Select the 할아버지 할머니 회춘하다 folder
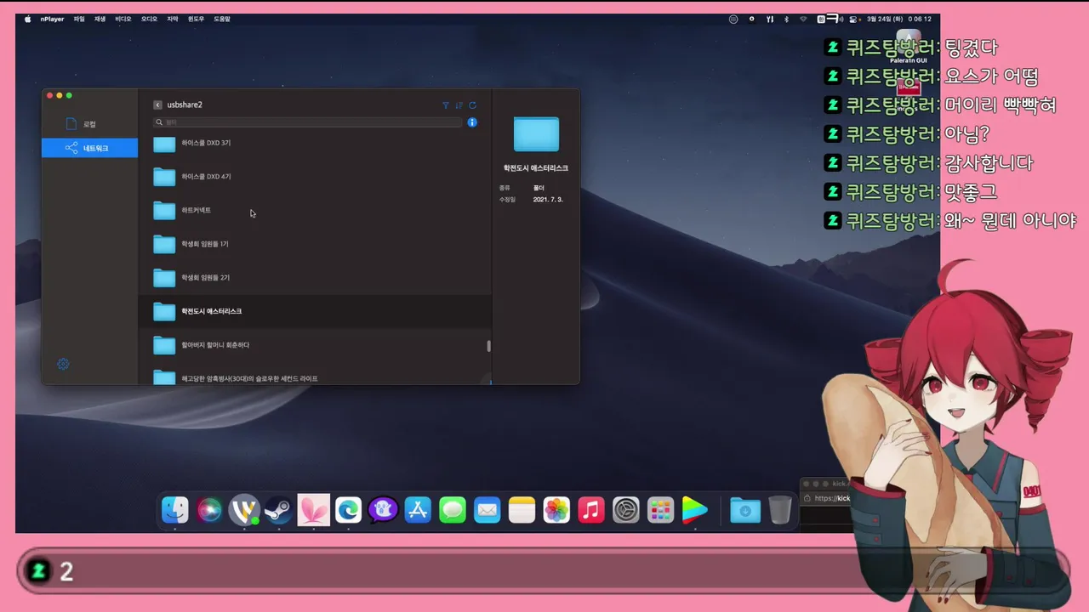Screen dimensions: 1089x612 [315, 345]
